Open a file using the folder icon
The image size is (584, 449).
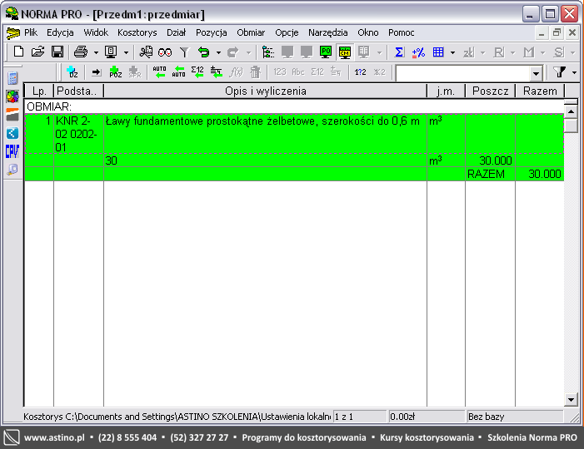[x=37, y=52]
